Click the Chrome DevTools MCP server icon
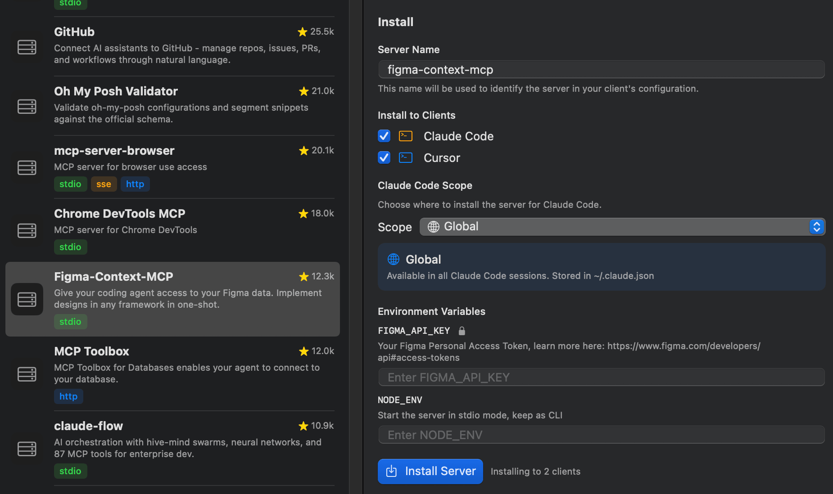Image resolution: width=833 pixels, height=494 pixels. click(x=27, y=230)
